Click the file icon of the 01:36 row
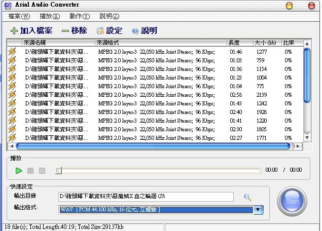The image size is (322, 231). click(x=12, y=69)
